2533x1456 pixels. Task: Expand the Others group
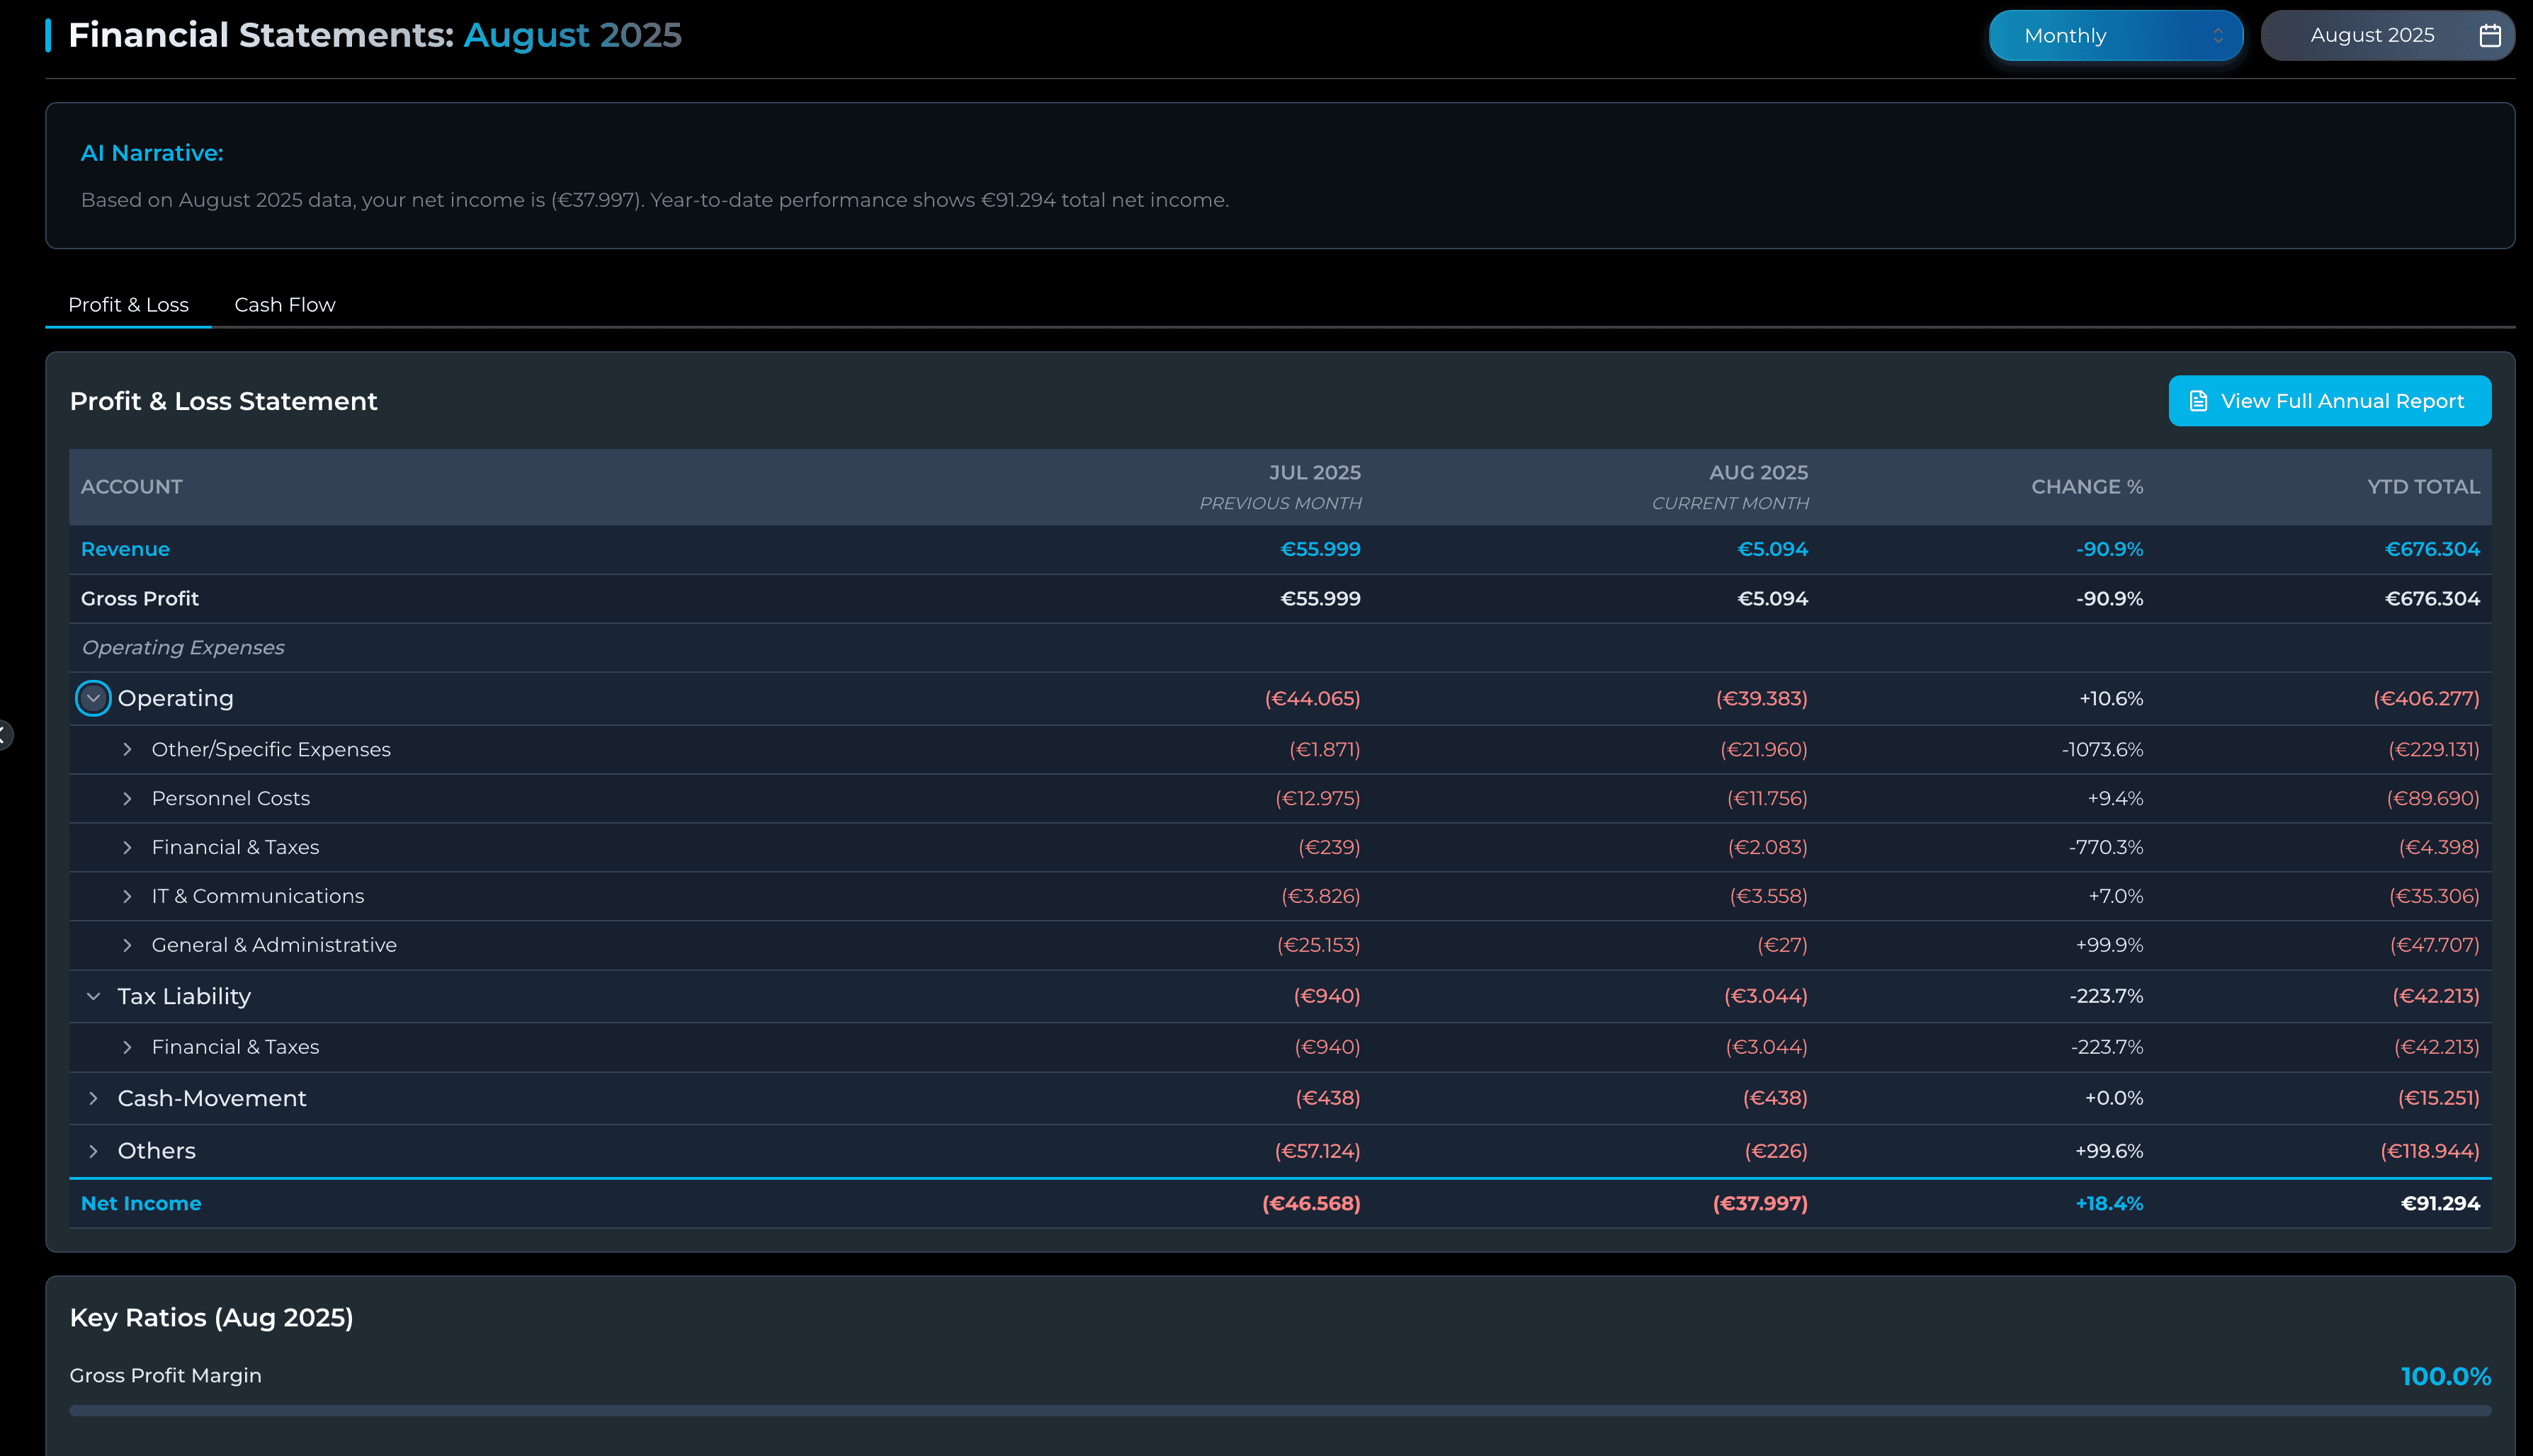pos(93,1151)
